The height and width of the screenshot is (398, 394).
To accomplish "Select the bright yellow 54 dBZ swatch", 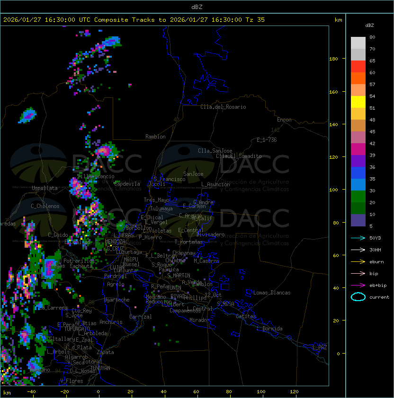I will (x=358, y=102).
